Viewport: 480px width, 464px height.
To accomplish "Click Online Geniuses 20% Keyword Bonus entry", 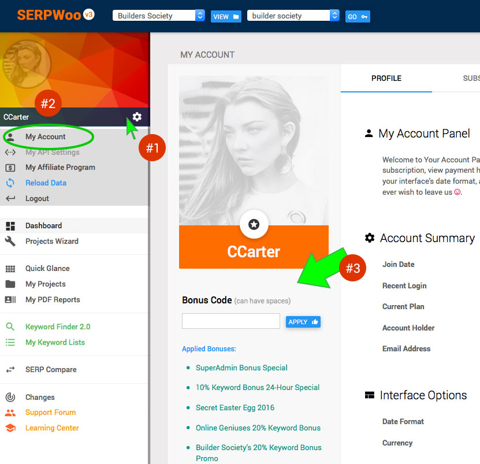I will pos(258,428).
